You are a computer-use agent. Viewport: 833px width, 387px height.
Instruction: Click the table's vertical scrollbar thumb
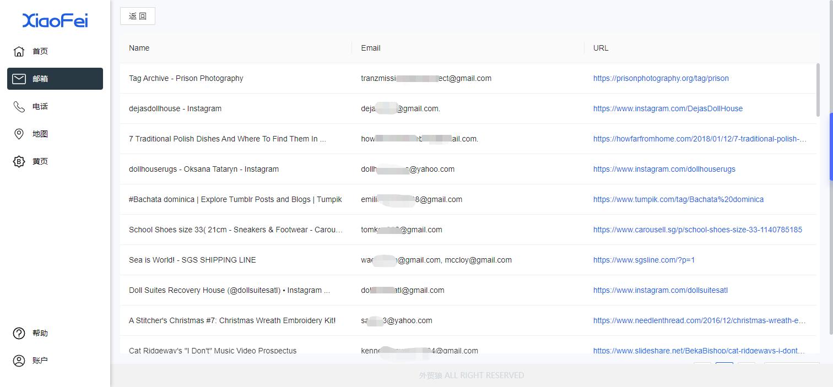[818, 90]
